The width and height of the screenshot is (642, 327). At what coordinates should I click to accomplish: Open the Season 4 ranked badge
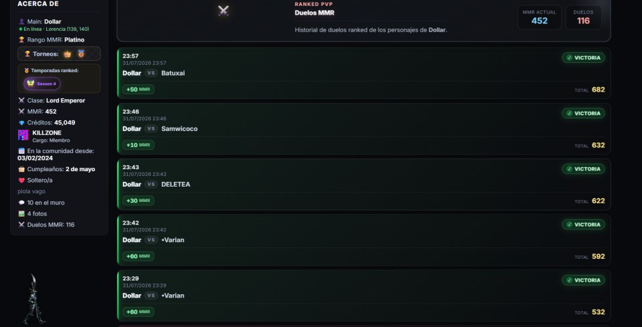41,84
